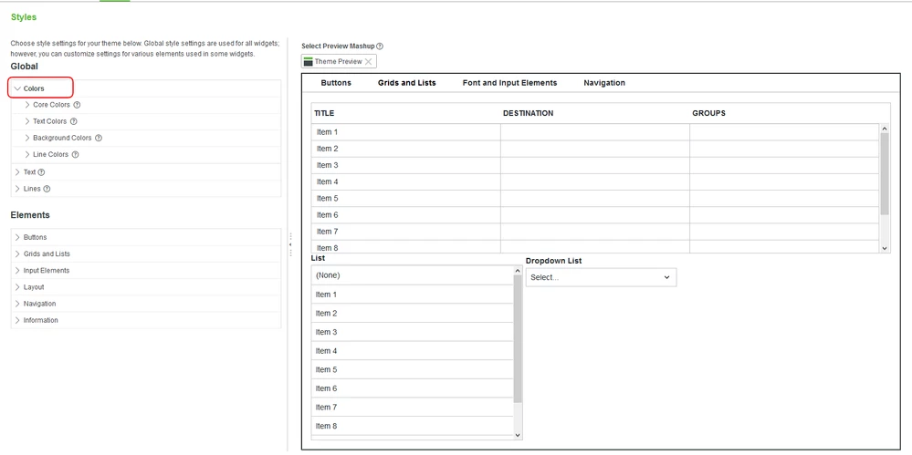Select Item 5 row in the grid
Image resolution: width=912 pixels, height=455 pixels.
[x=595, y=199]
